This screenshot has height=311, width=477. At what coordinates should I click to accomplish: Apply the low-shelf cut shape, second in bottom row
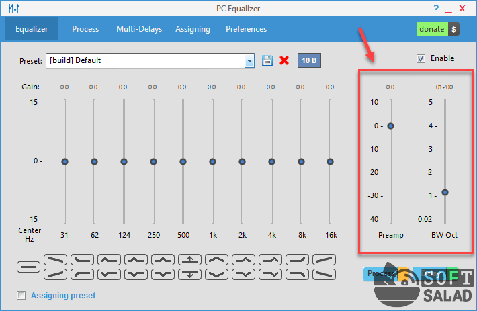tap(82, 275)
